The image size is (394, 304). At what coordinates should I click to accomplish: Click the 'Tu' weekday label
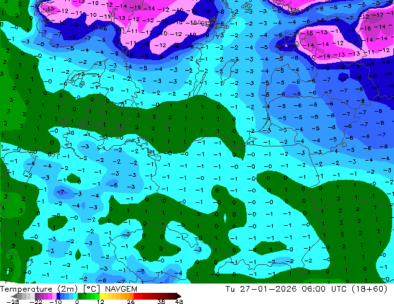(x=230, y=289)
